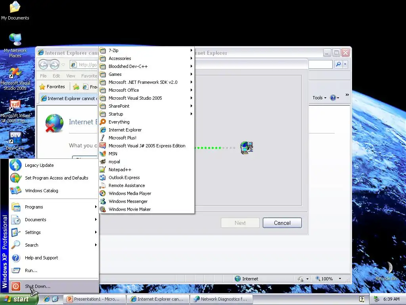Click the Internet Explorer address bar

84,65
